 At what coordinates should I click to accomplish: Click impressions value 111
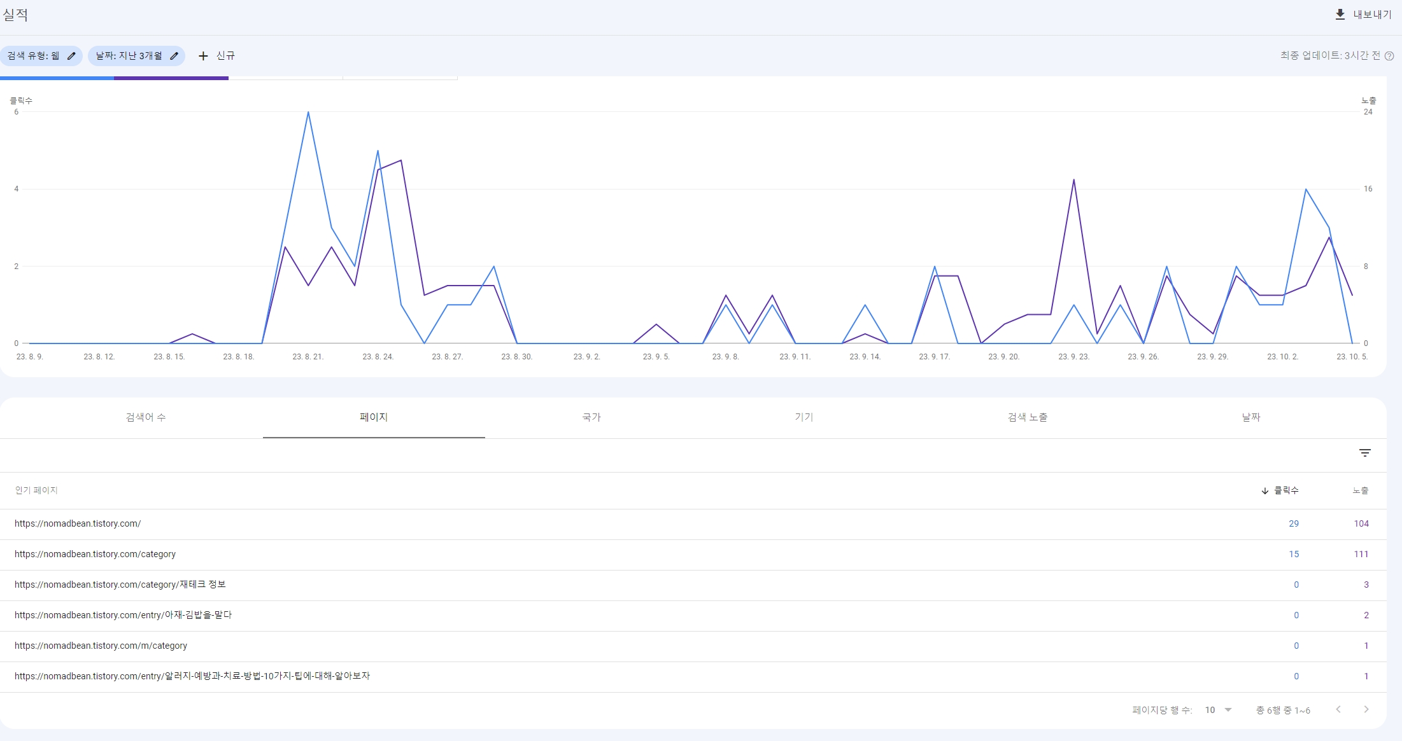point(1361,555)
